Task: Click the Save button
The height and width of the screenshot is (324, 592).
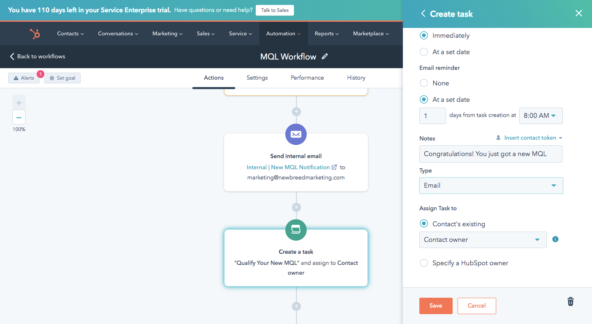Action: 436,306
